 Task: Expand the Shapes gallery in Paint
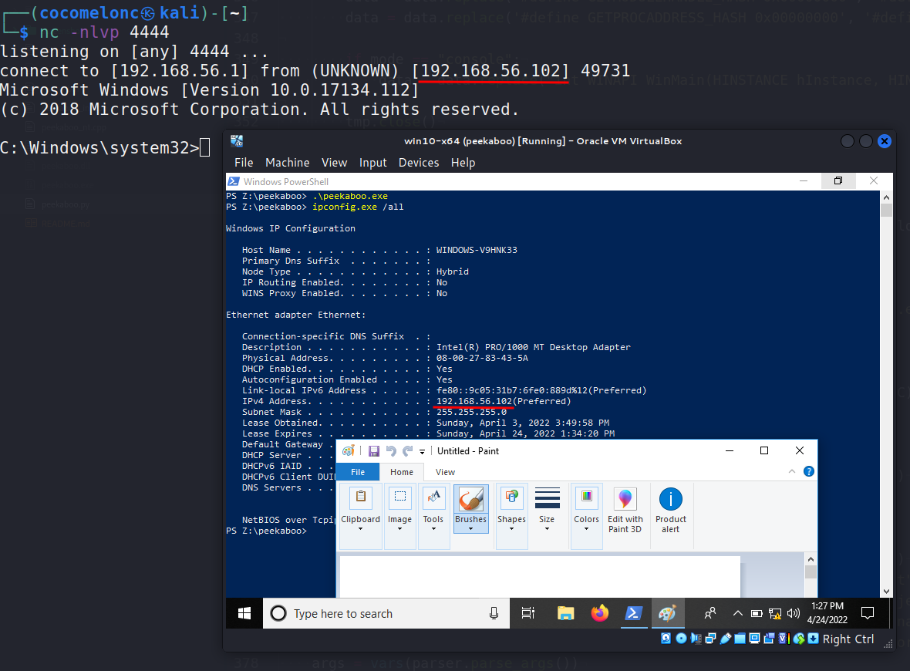click(511, 515)
